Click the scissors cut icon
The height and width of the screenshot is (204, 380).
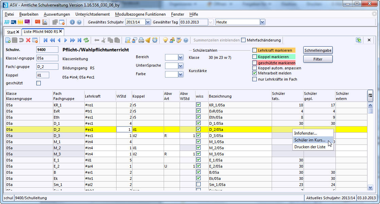(104, 40)
